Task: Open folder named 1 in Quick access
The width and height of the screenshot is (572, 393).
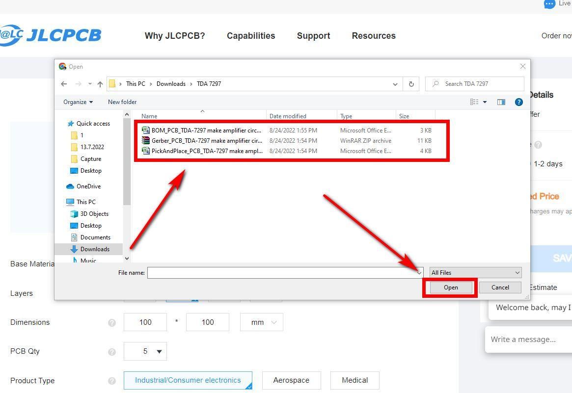Action: point(77,135)
